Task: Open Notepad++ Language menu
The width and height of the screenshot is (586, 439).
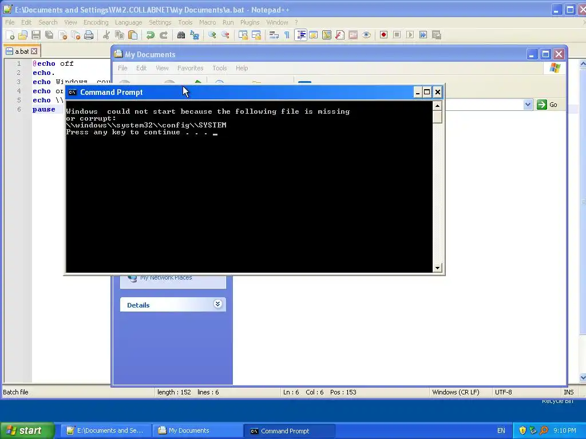Action: tap(129, 22)
